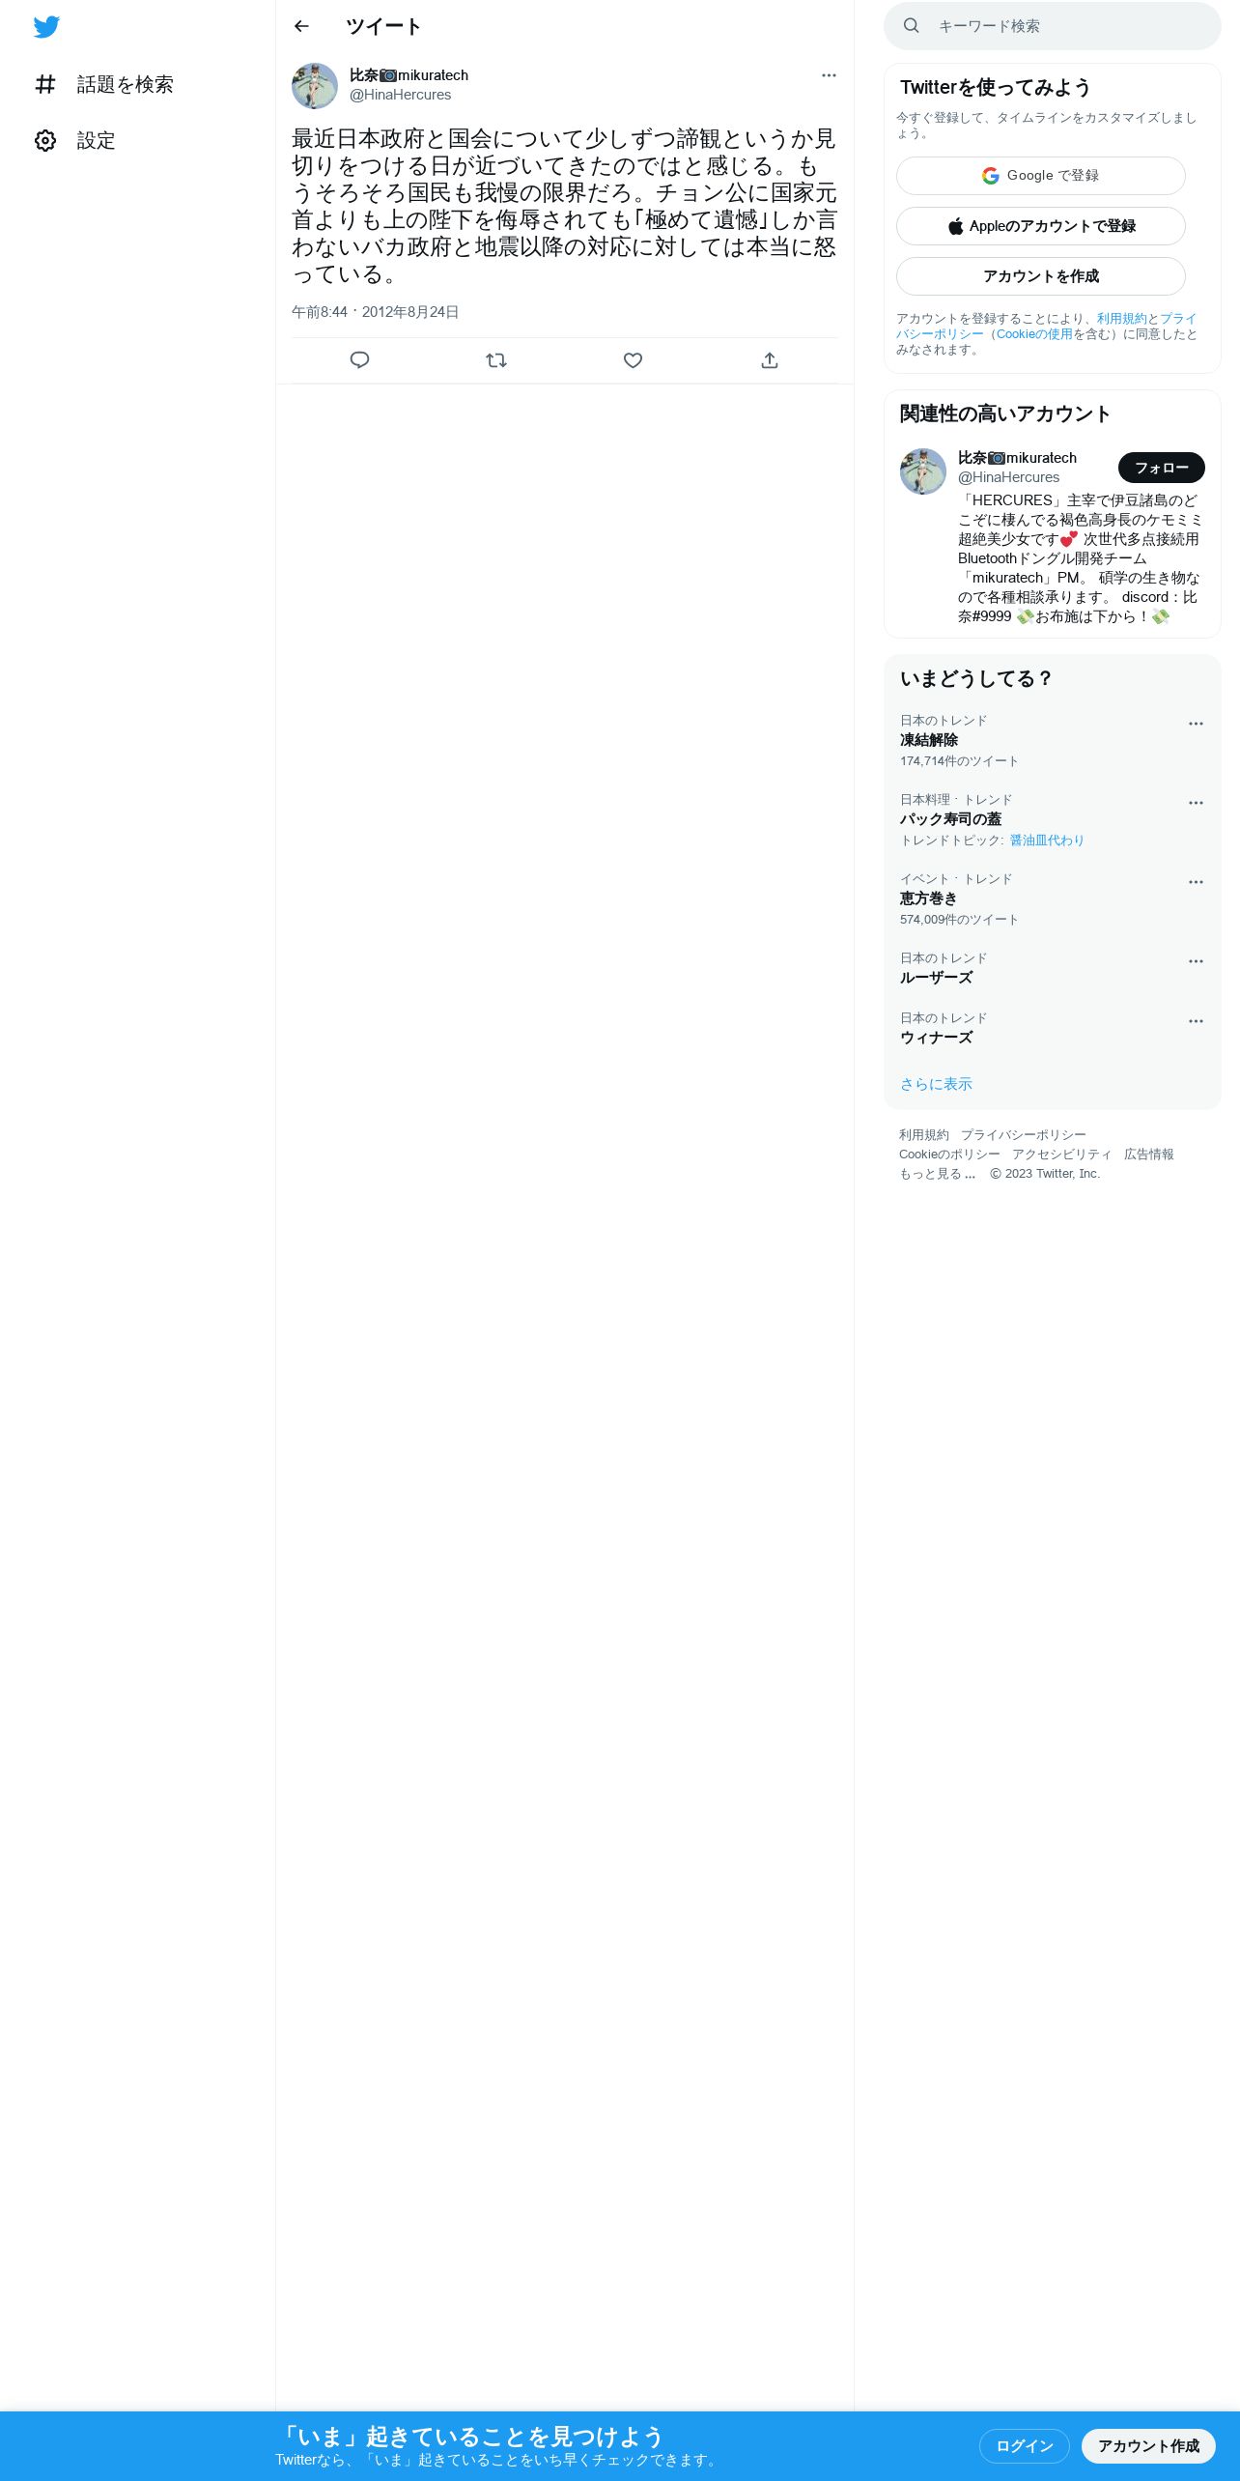
Task: Open 設定 from the sidebar
Action: (x=75, y=141)
